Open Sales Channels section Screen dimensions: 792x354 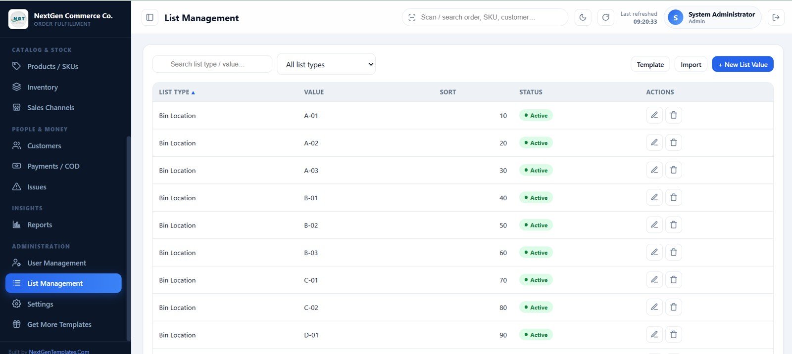pos(63,107)
